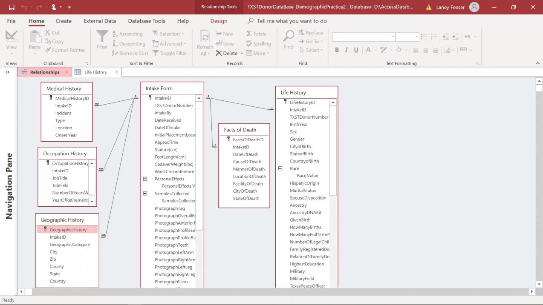Open the font name dropdown
The width and height of the screenshot is (543, 305).
point(393,37)
